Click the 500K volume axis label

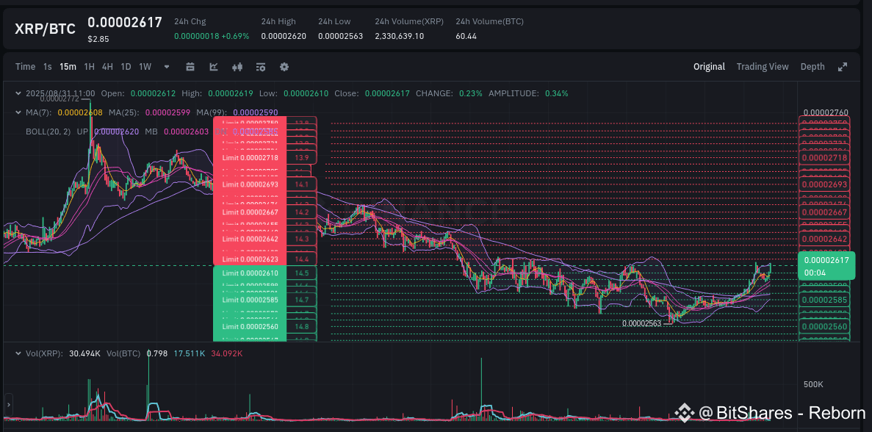[x=813, y=384]
